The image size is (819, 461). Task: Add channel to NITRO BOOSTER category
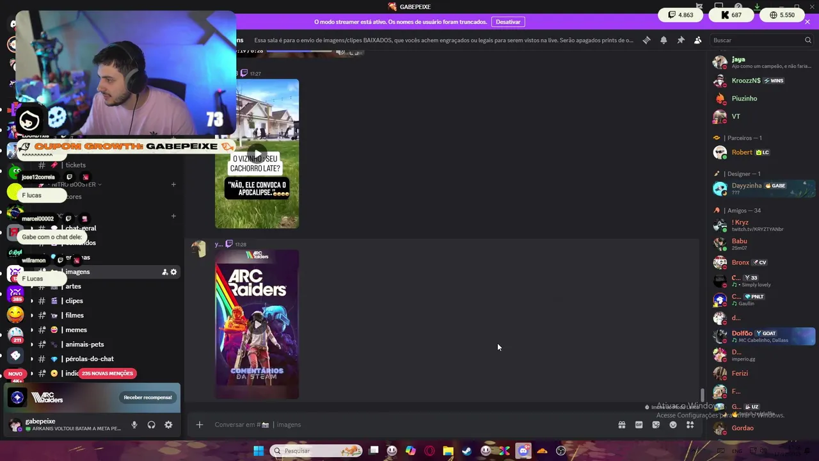coord(173,184)
